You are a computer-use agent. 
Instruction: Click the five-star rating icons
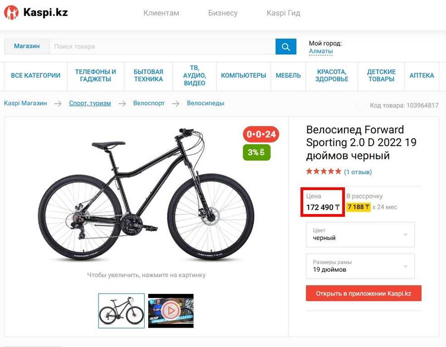point(323,172)
